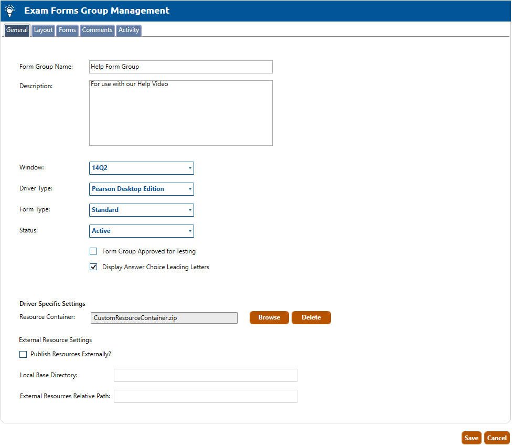This screenshot has height=447, width=513.
Task: Toggle Publish Resources Externally checkbox
Action: [x=23, y=354]
